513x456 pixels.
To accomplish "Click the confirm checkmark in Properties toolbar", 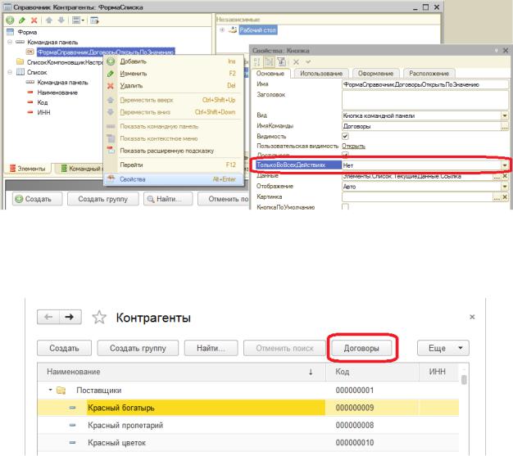I will tap(308, 61).
